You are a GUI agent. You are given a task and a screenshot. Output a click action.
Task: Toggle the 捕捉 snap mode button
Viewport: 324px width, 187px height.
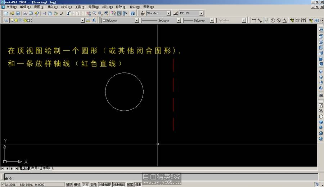pos(69,184)
